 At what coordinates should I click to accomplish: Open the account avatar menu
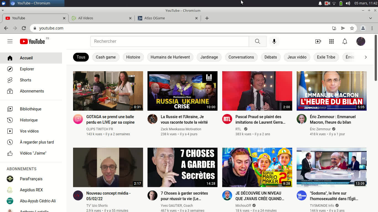[361, 41]
